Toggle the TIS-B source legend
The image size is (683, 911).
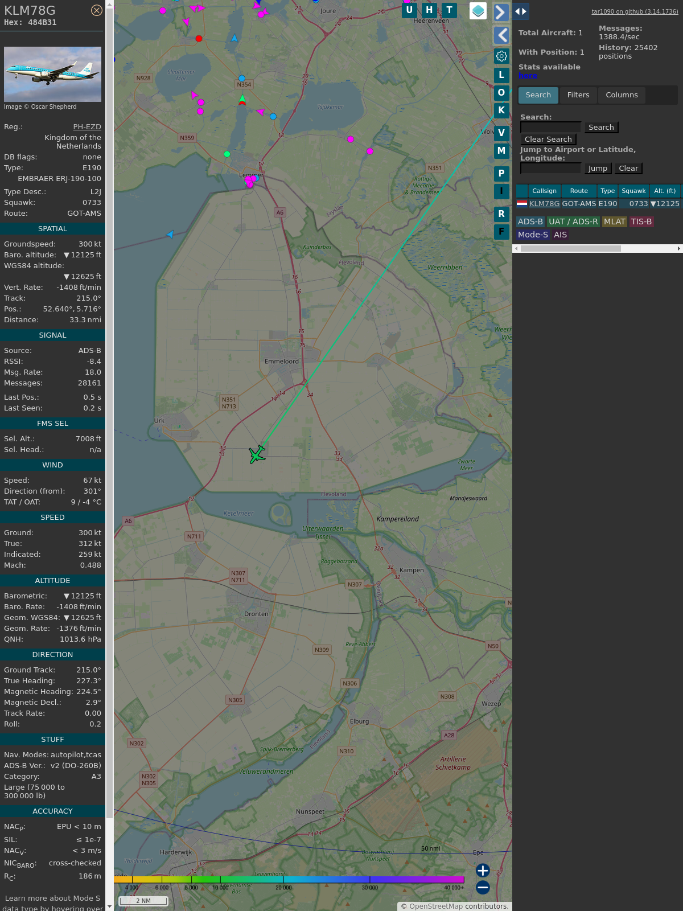[641, 222]
